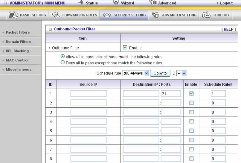
Task: Open Domain Filters in the sidebar
Action: [19, 42]
